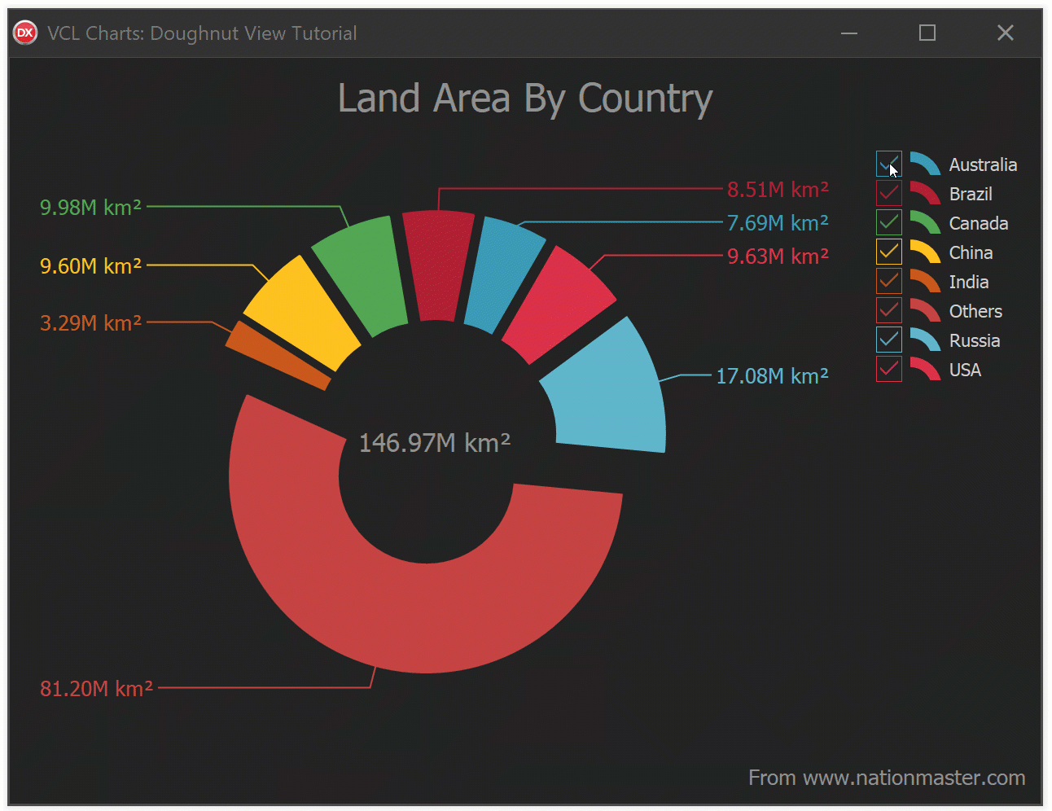Click the 17.08M km² data label
The height and width of the screenshot is (811, 1052).
[x=772, y=376]
